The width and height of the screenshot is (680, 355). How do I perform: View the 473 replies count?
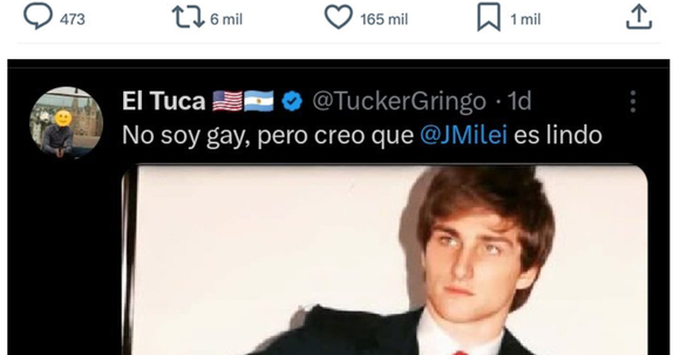coord(72,20)
